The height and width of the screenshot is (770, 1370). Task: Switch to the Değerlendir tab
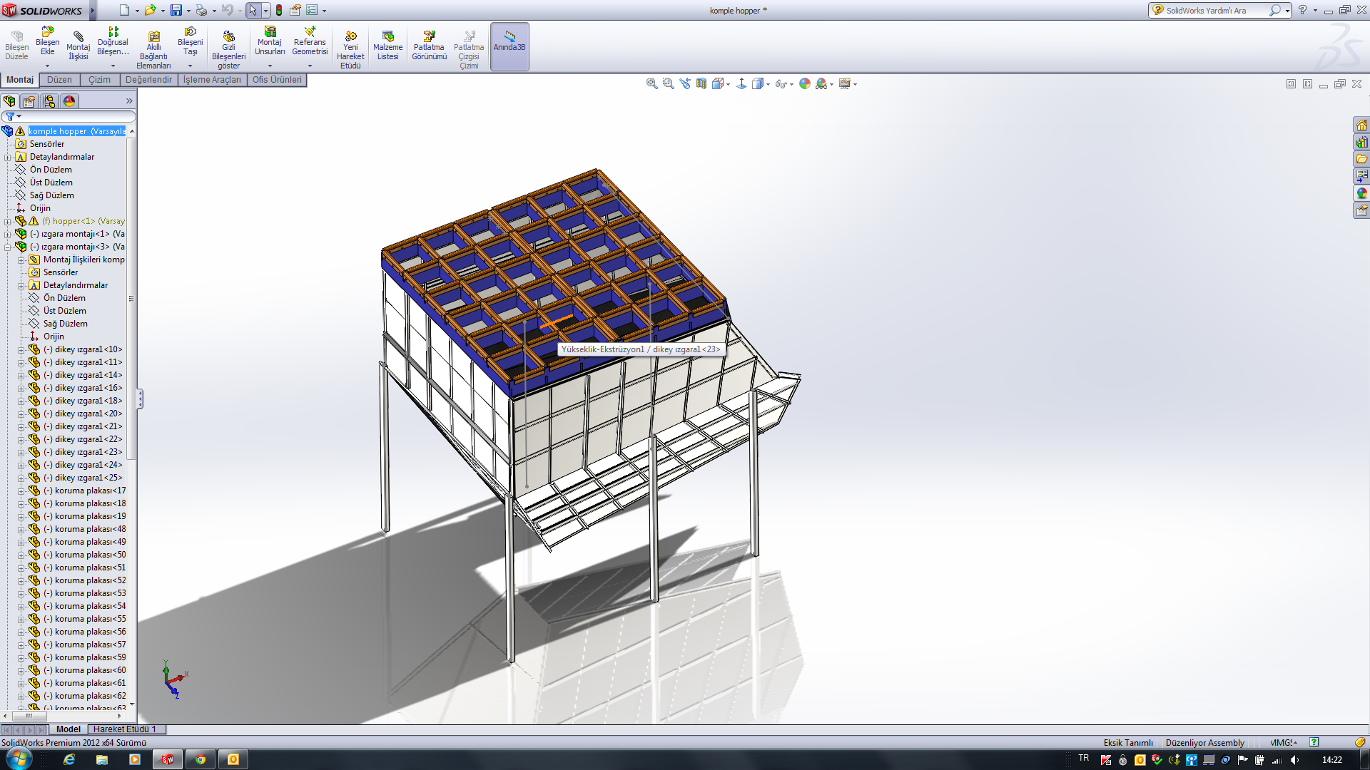[x=148, y=80]
